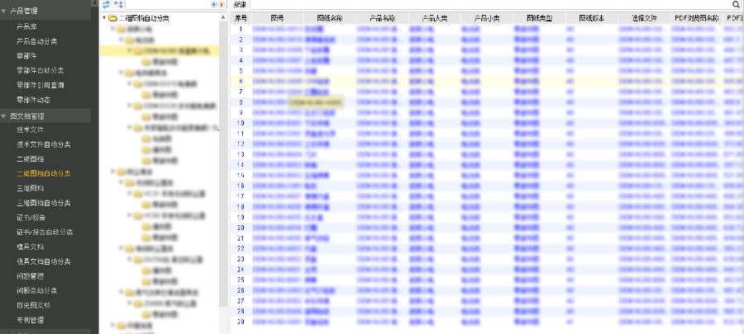
Task: Select 技术文件 from the sidebar menu
Action: point(30,130)
